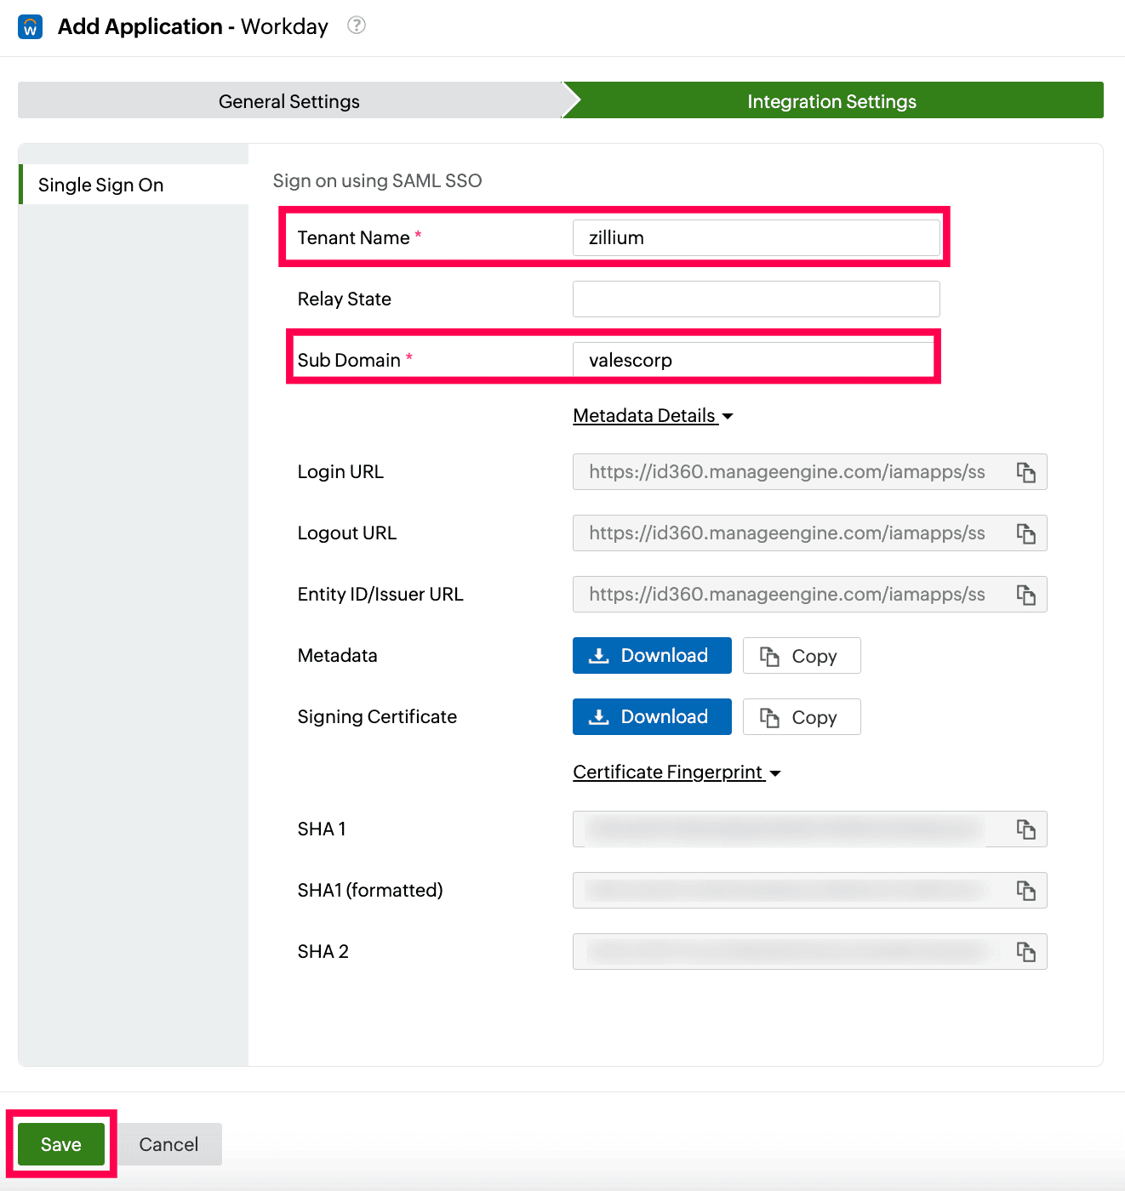Open the Single Sign On section
The height and width of the screenshot is (1191, 1125).
[x=100, y=185]
